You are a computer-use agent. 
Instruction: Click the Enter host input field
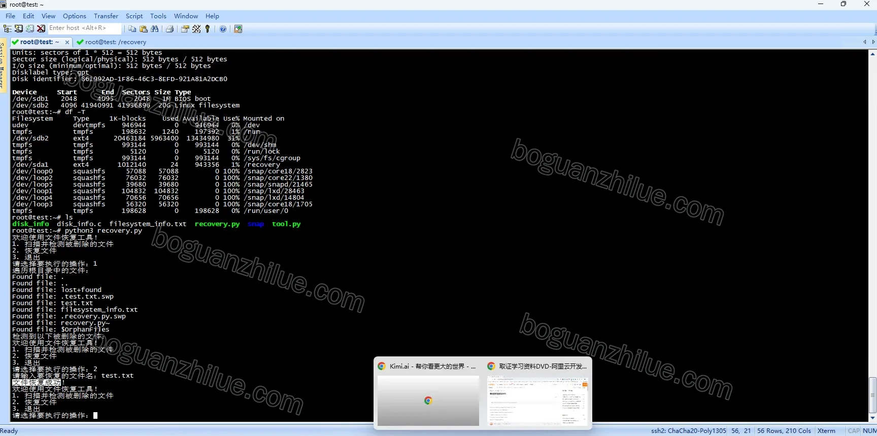click(x=85, y=28)
